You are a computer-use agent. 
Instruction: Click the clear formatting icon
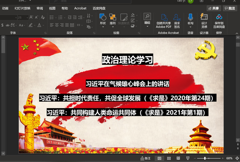pos(42,17)
